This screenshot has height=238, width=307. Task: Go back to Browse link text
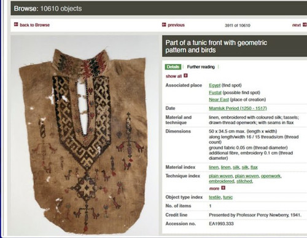point(34,25)
